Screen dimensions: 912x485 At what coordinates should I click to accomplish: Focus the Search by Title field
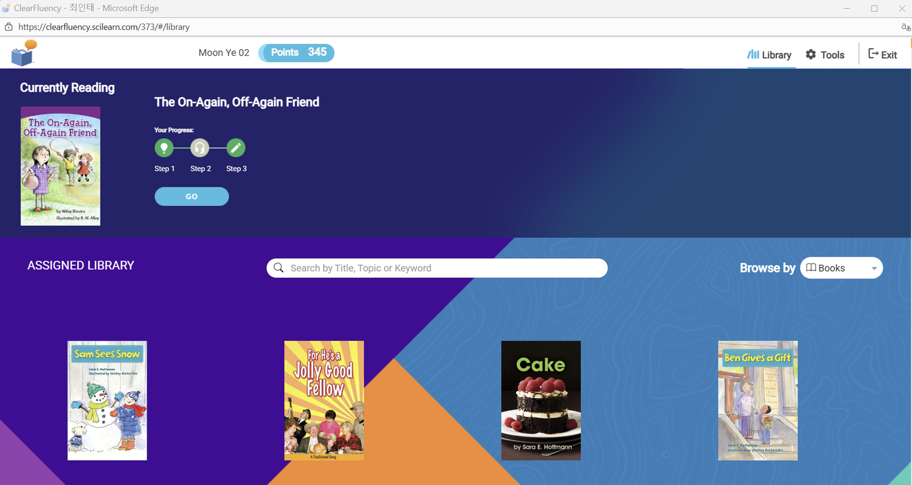pos(437,268)
